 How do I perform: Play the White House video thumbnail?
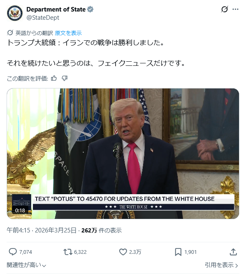tap(123, 153)
